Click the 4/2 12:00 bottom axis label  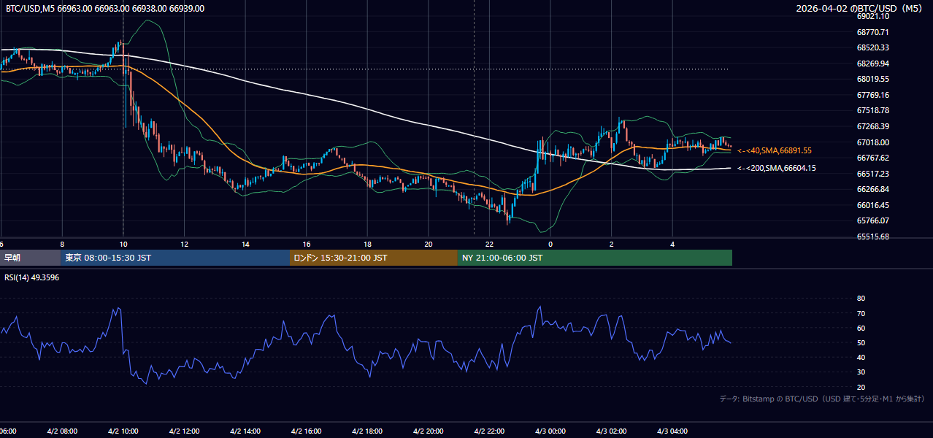coord(184,431)
